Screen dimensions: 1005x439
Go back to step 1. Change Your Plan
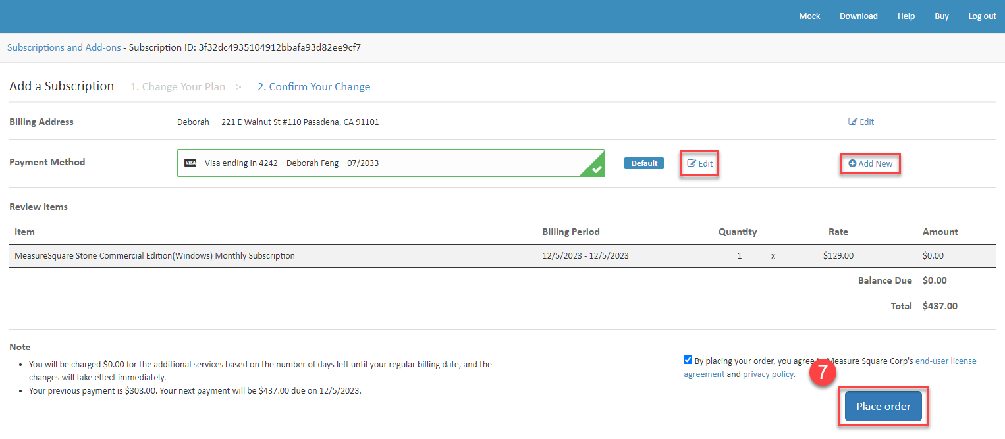coord(178,87)
